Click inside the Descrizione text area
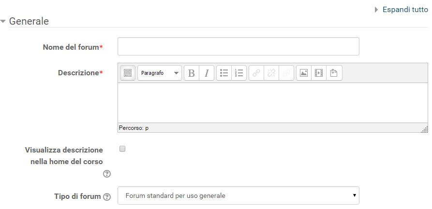 point(273,103)
